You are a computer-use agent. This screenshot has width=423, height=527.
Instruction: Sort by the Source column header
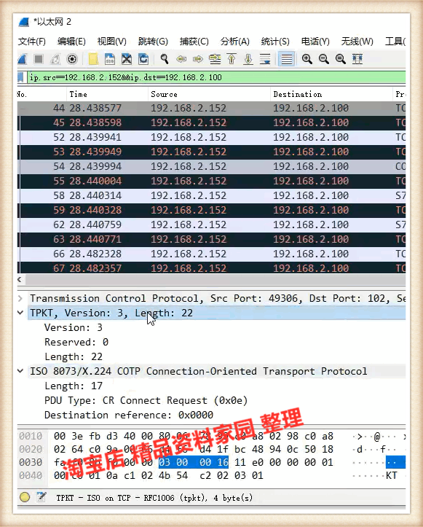[x=209, y=95]
